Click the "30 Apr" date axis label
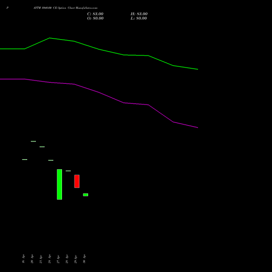The image size is (272, 272). pyautogui.click(x=84, y=259)
